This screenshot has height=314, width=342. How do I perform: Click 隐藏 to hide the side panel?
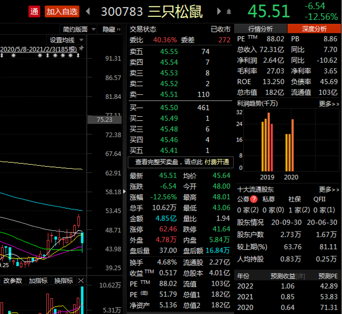coord(112,29)
